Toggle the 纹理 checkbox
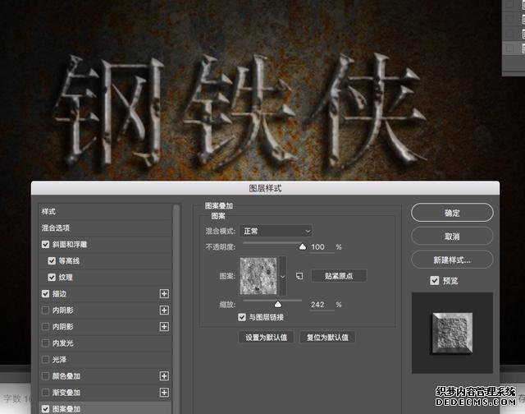The width and height of the screenshot is (525, 414). click(x=52, y=277)
